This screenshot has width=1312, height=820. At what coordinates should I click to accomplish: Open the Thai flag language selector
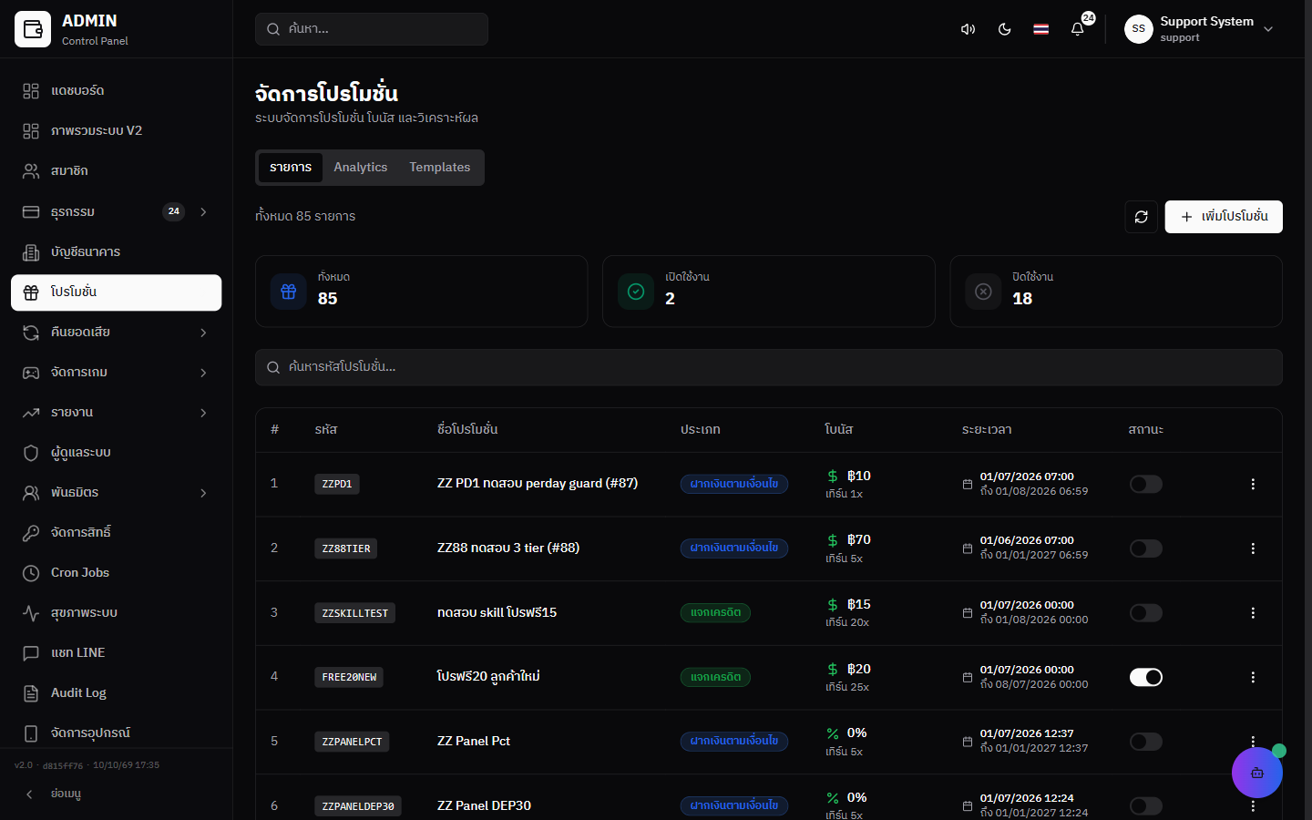1040,29
